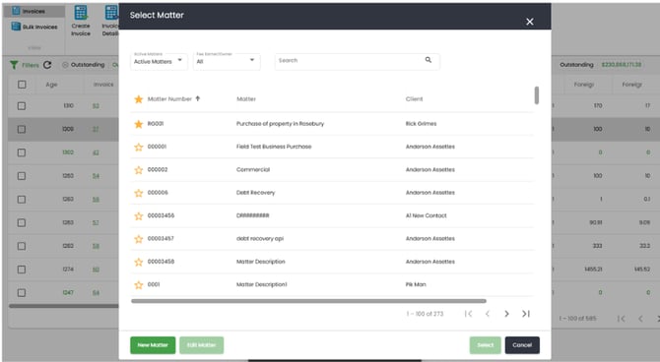Click the refresh icon beside Filters

point(47,65)
